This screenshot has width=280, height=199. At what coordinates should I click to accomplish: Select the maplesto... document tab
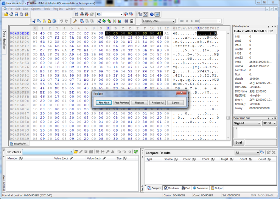tap(19, 144)
